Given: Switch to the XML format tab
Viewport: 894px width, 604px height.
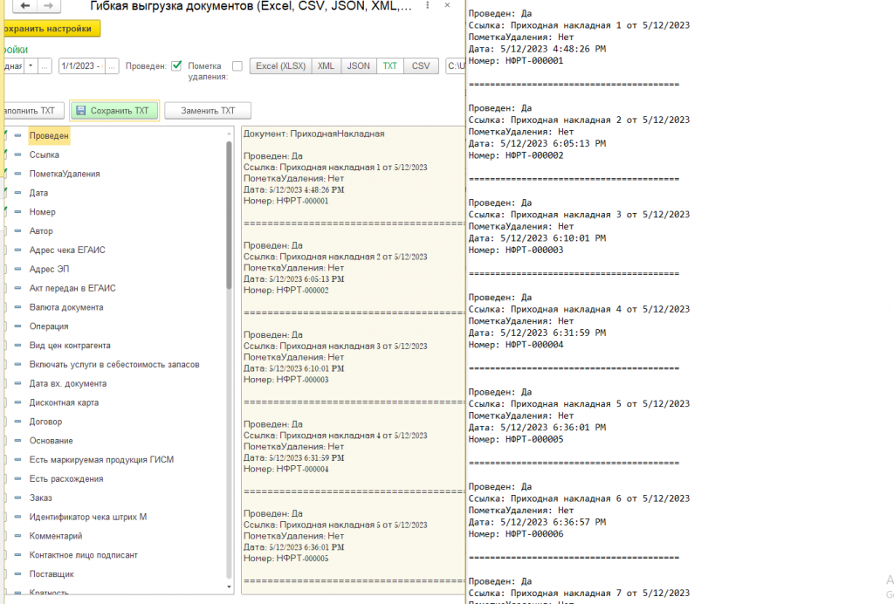Looking at the screenshot, I should click(x=327, y=66).
